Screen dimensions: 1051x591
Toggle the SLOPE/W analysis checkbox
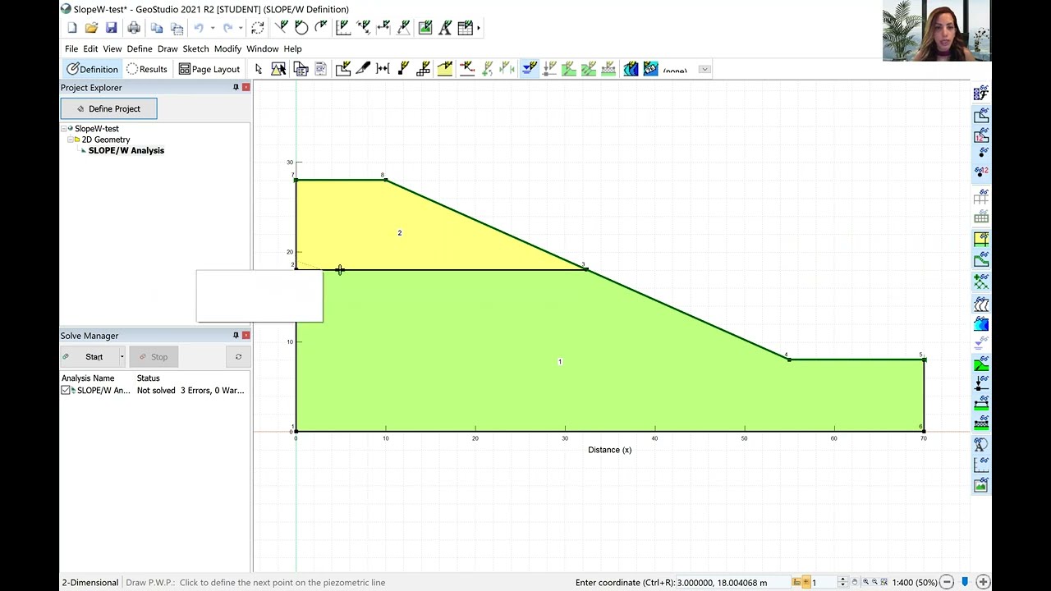(x=66, y=391)
